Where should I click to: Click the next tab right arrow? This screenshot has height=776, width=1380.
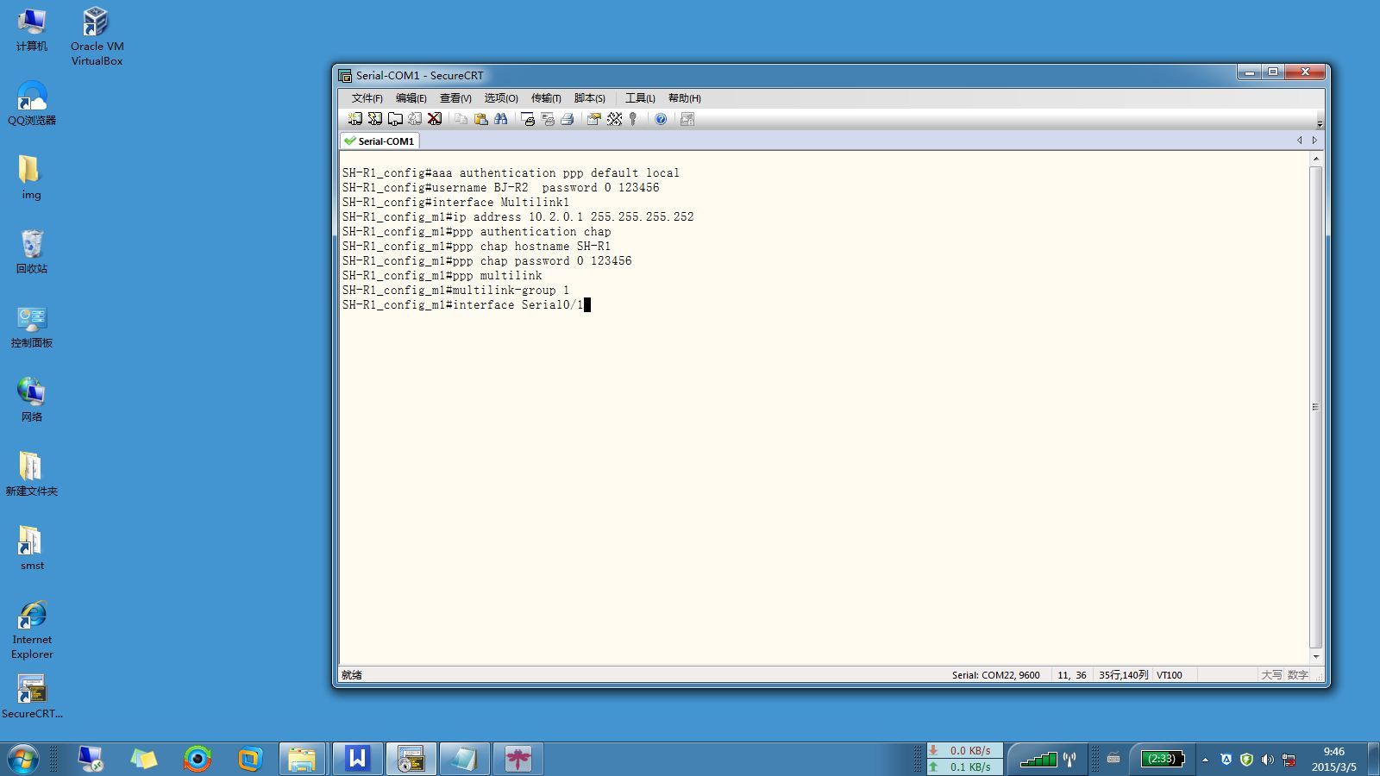pyautogui.click(x=1314, y=141)
